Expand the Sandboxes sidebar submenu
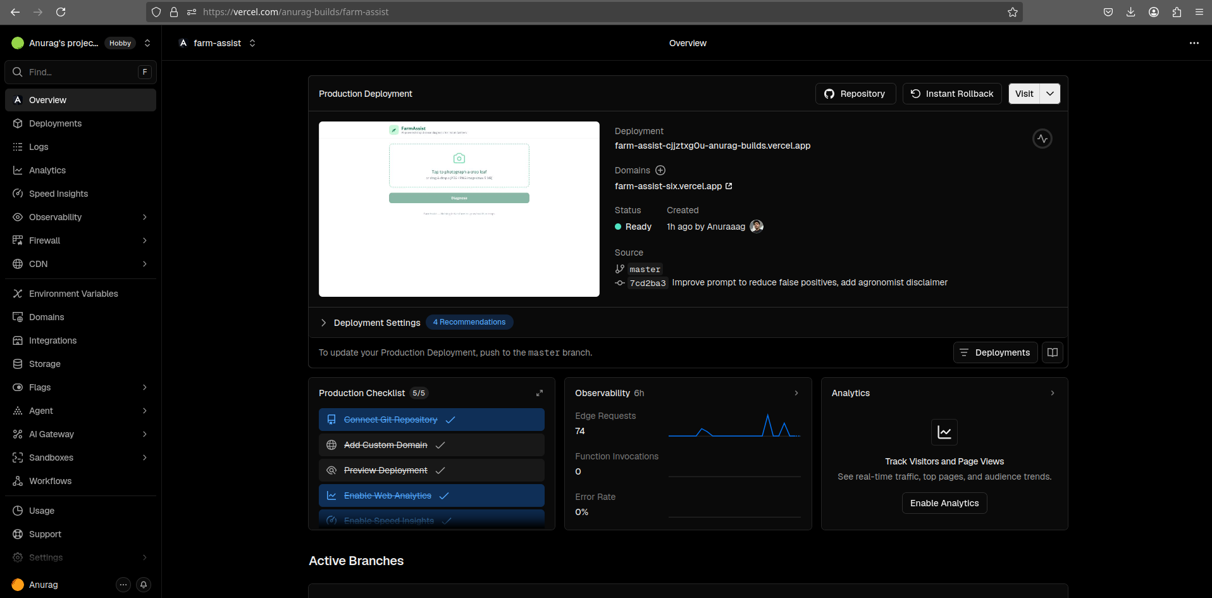The image size is (1212, 598). (145, 458)
